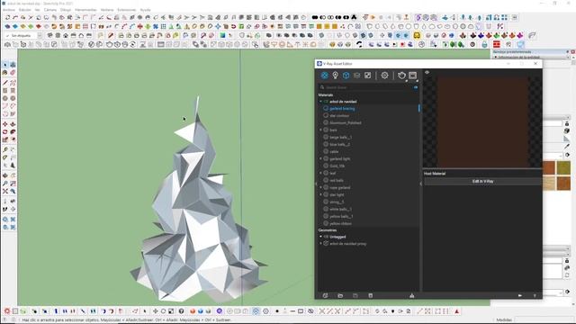This screenshot has width=576, height=324.
Task: Click the Medidas measurements field
Action: (x=544, y=319)
